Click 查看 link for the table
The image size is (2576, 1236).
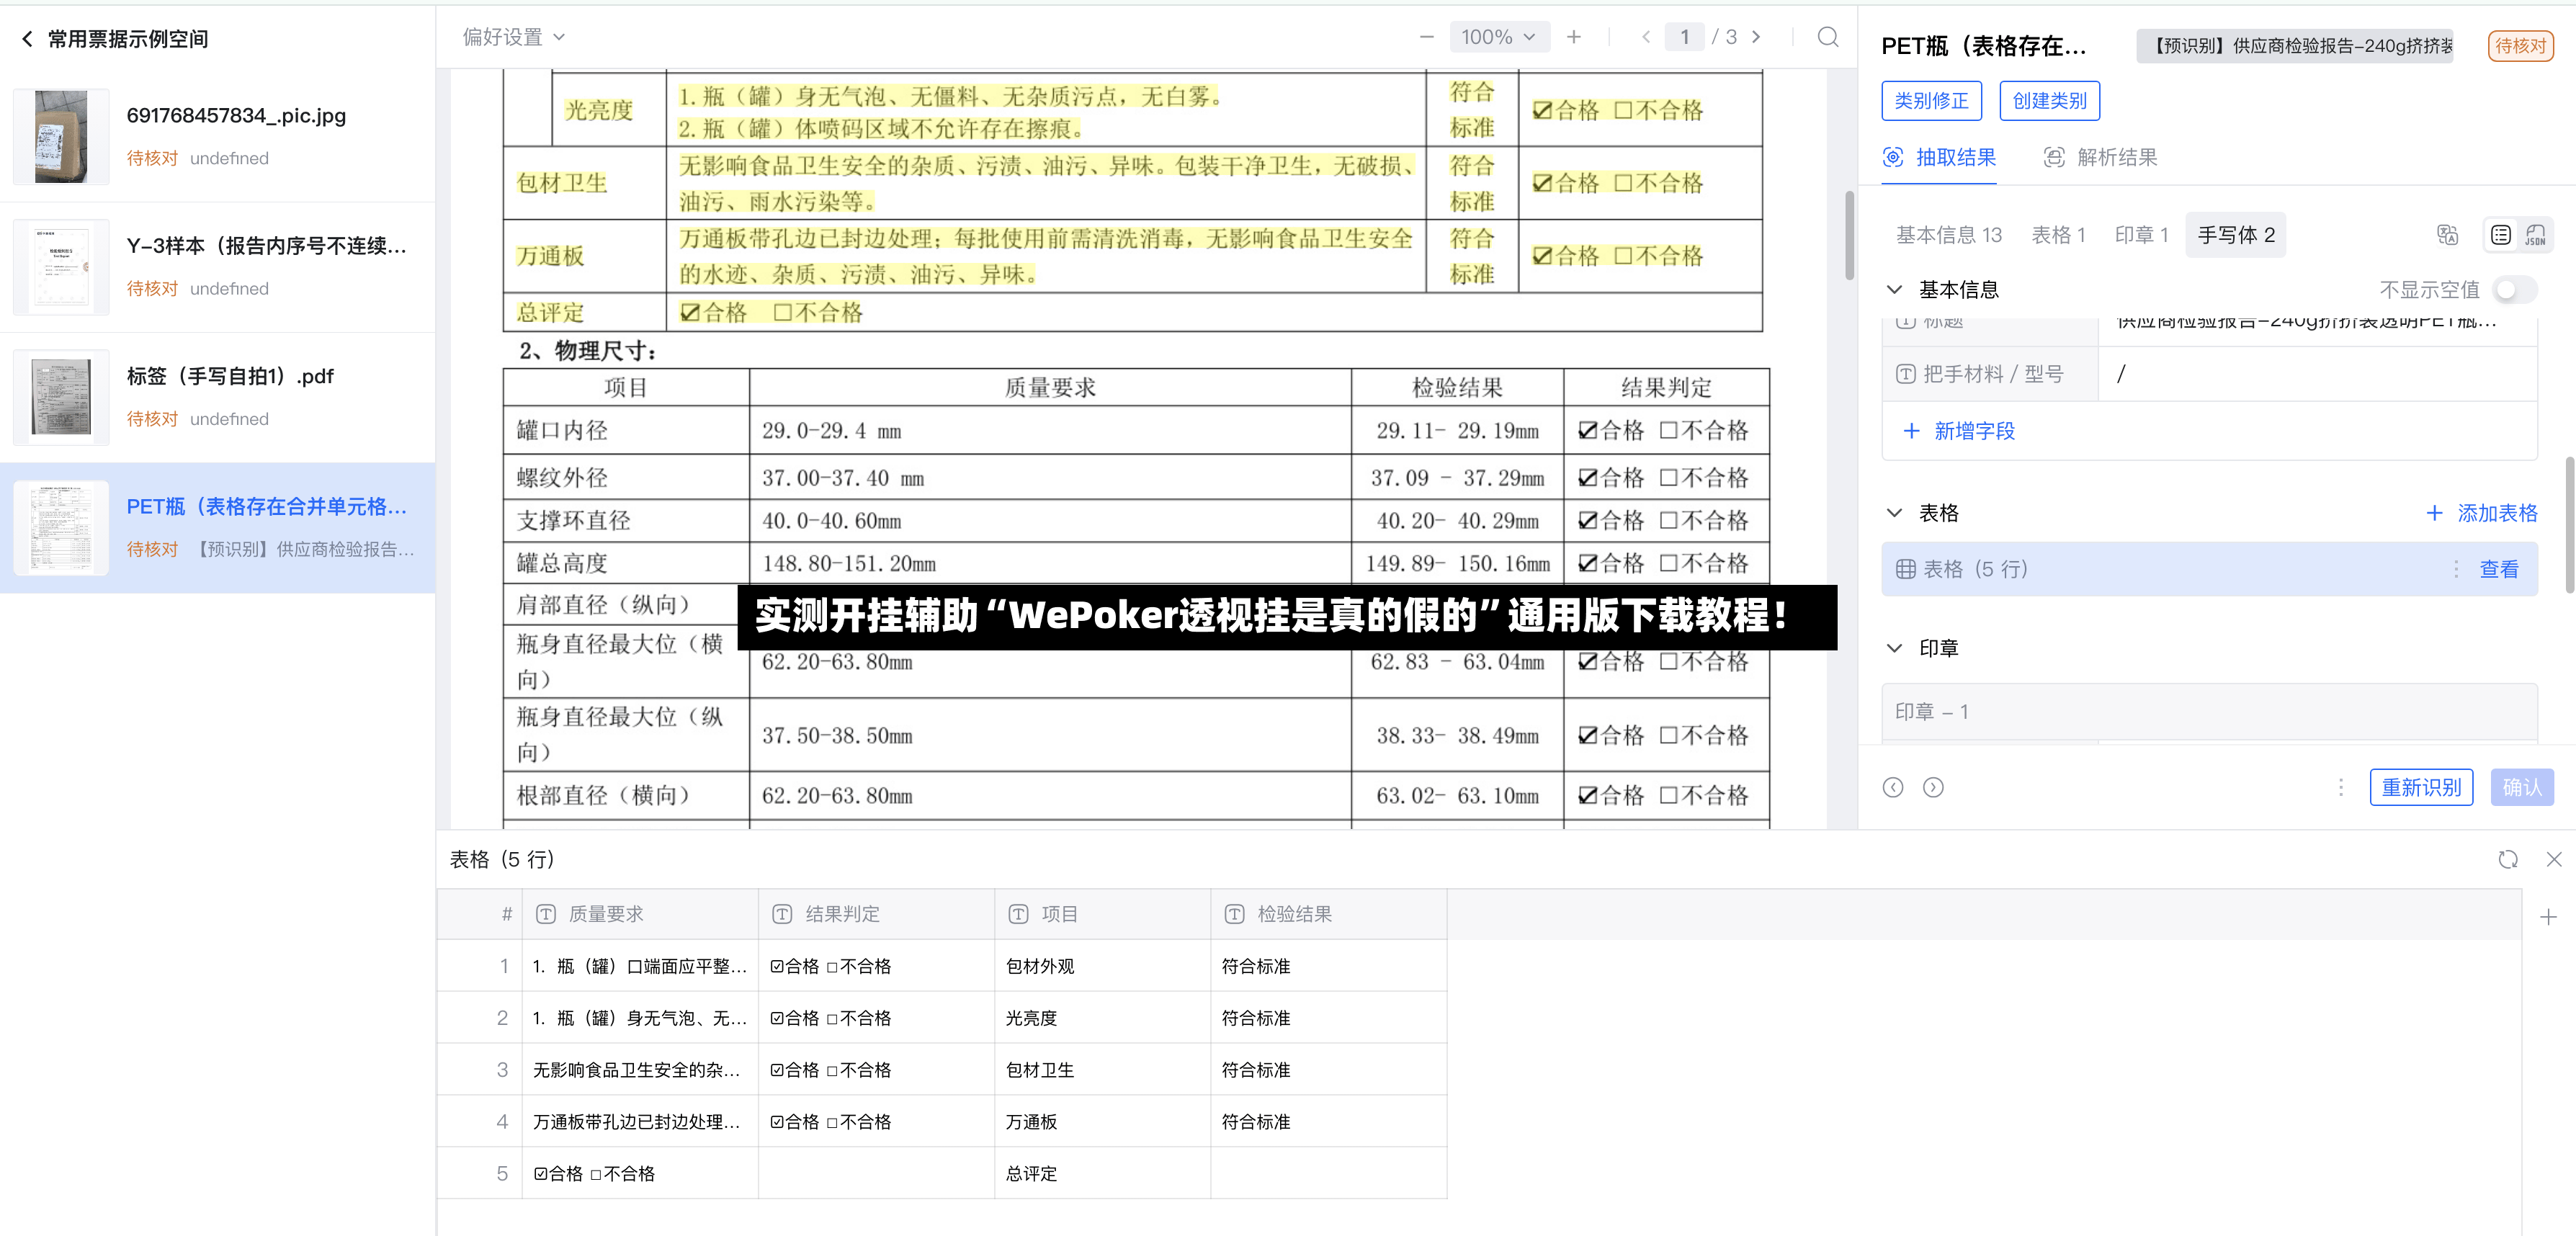tap(2499, 569)
